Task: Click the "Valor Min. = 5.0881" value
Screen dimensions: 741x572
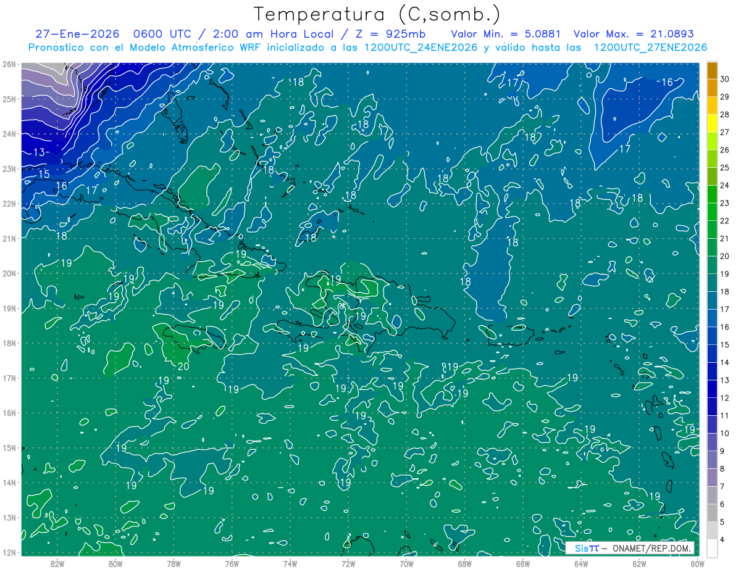Action: [x=506, y=35]
